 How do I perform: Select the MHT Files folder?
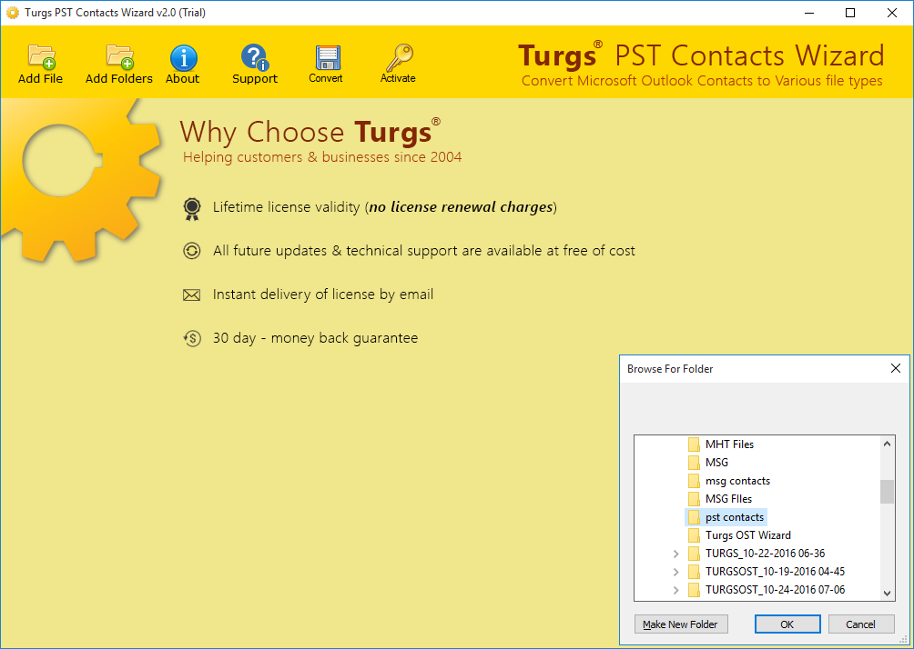tap(729, 444)
